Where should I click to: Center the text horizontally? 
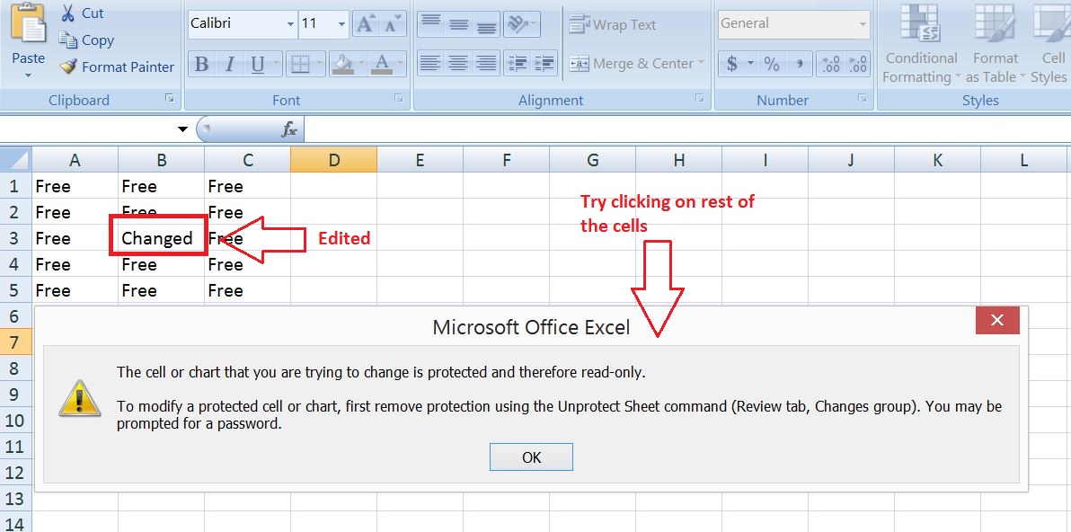459,64
